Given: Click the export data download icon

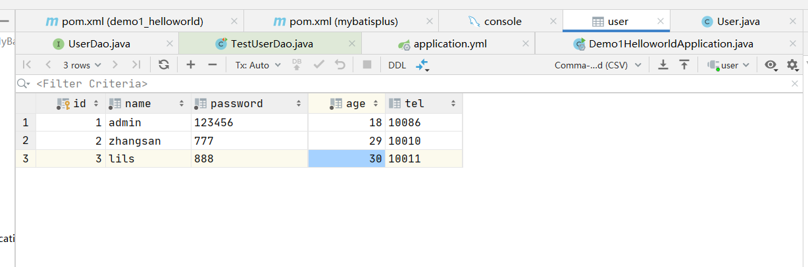Looking at the screenshot, I should coord(663,65).
